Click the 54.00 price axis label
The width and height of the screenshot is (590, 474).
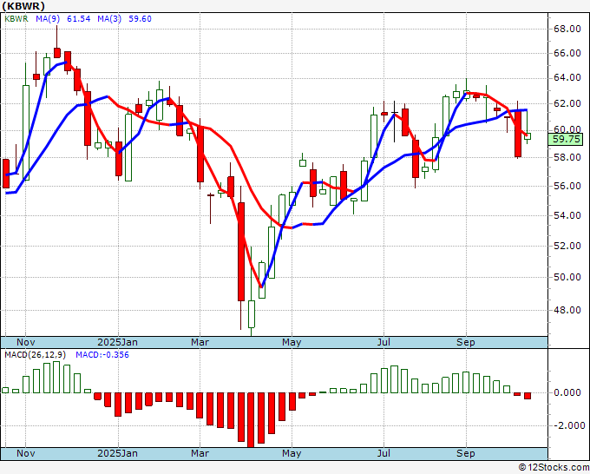[567, 215]
